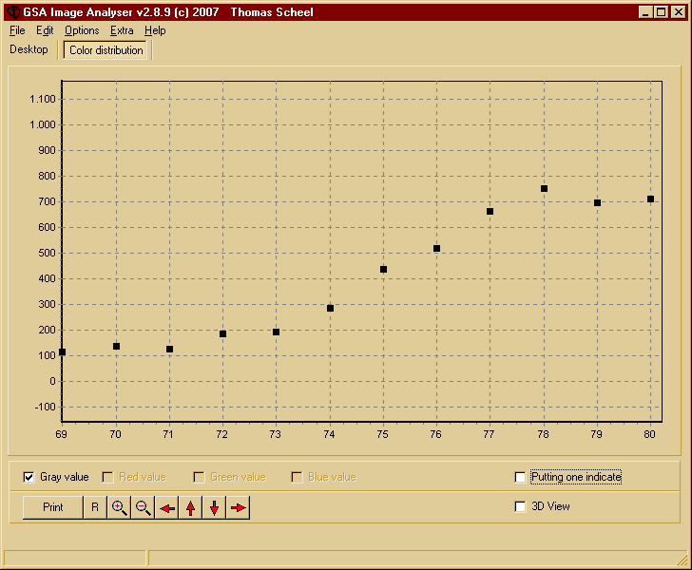This screenshot has height=570, width=692.
Task: Click the R reset button
Action: tap(95, 507)
